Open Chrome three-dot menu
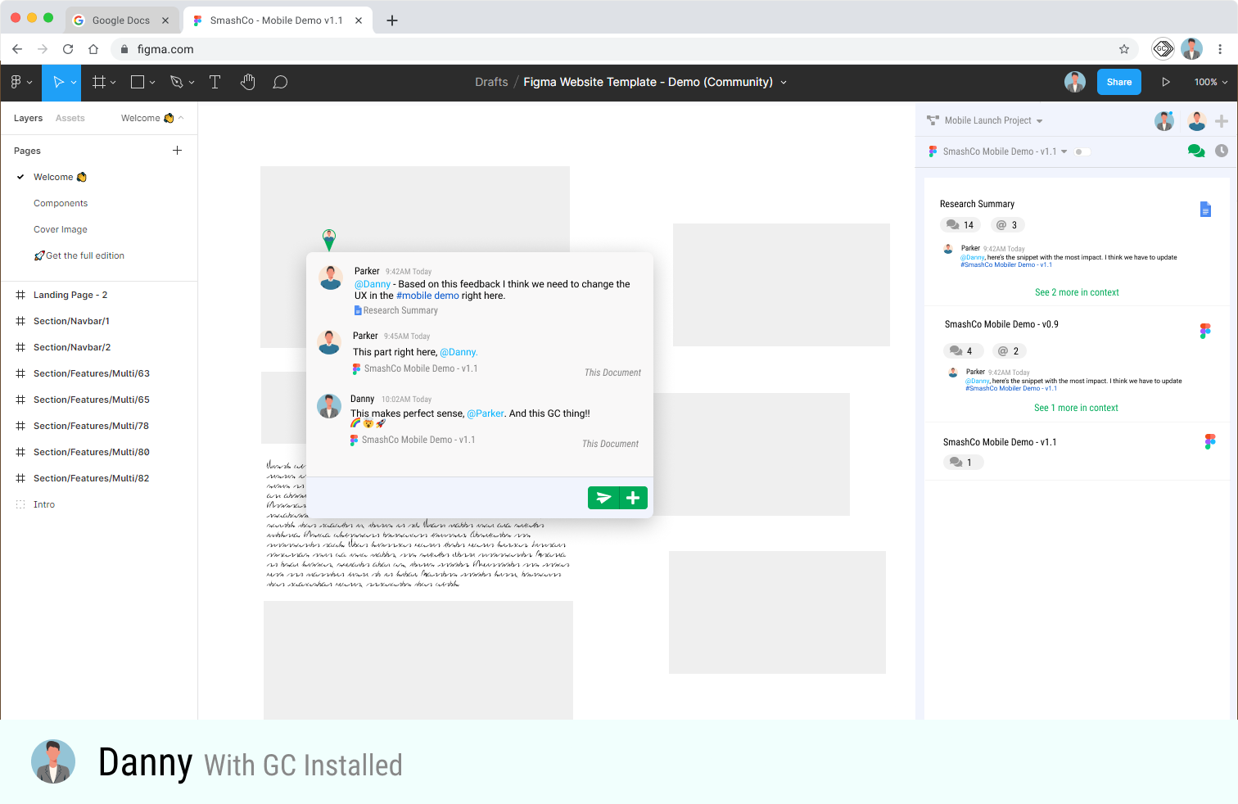The width and height of the screenshot is (1238, 804). 1220,49
